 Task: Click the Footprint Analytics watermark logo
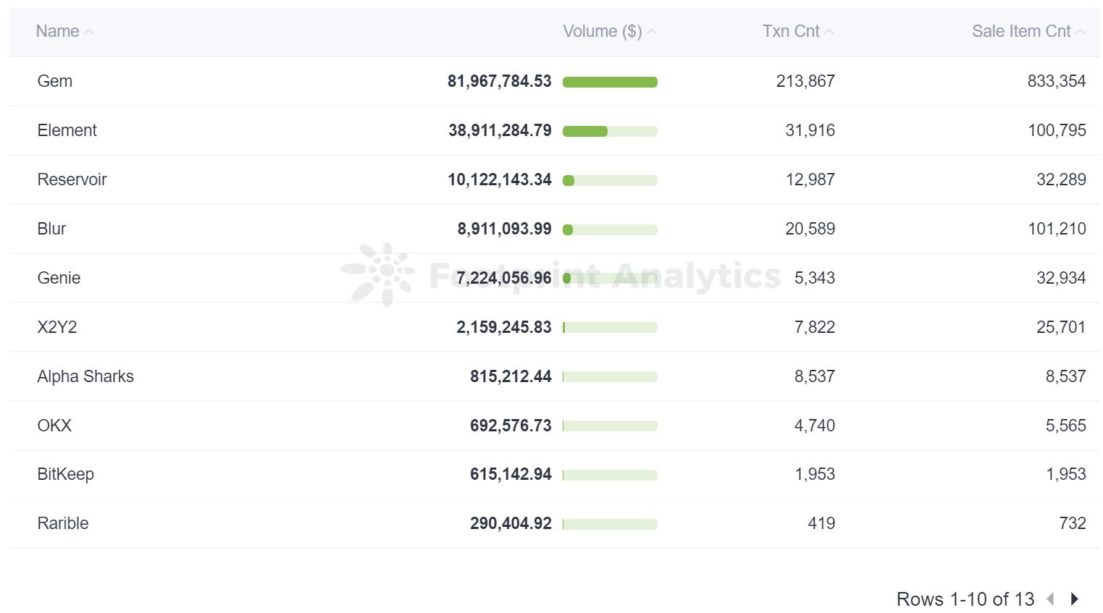click(x=379, y=274)
